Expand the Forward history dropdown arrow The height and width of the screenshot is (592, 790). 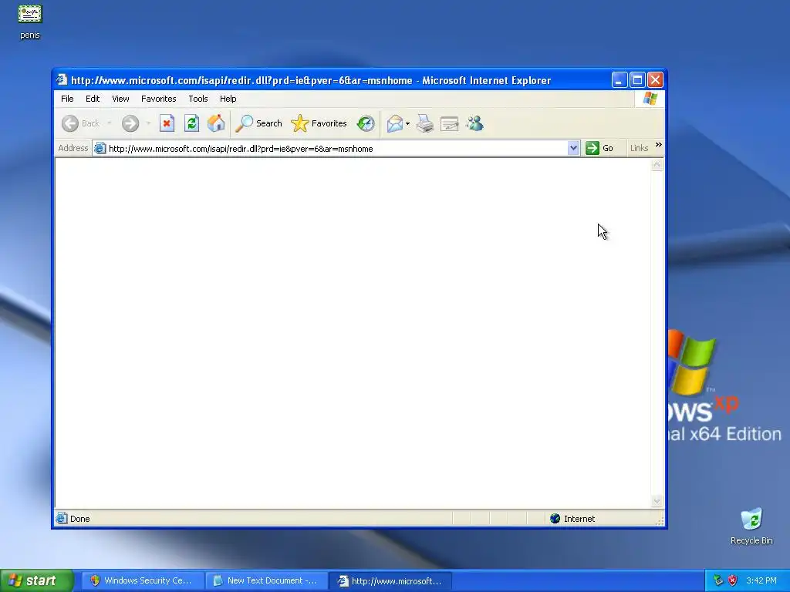148,123
